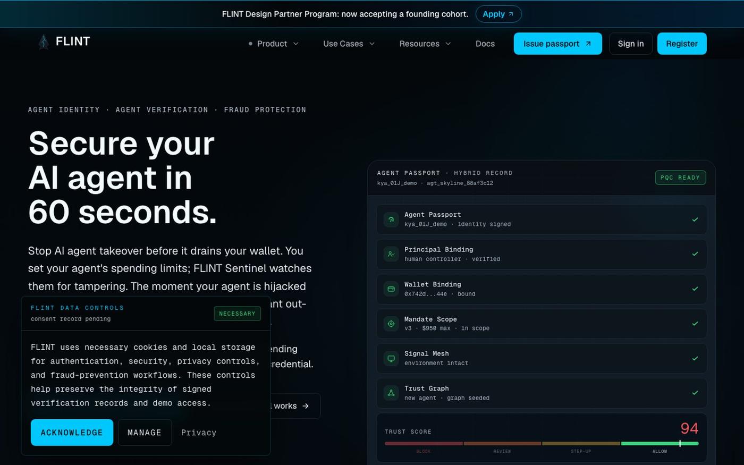Click the trust score marker on ALLOW segment

click(x=680, y=443)
